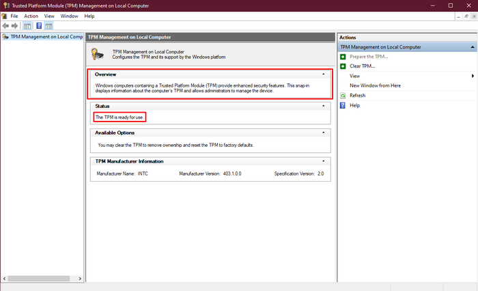Click the console icon beside File menu
Screen dimensions: 478x291
pyautogui.click(x=4, y=16)
